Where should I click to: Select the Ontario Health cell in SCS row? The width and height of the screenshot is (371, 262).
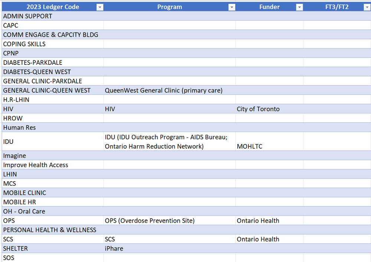coord(270,239)
